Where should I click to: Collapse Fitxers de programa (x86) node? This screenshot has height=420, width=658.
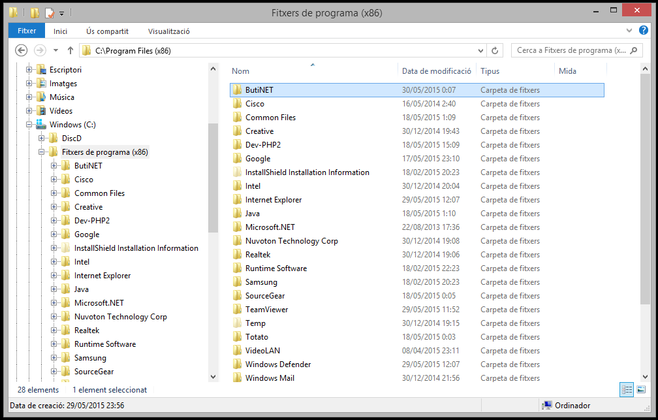point(41,152)
